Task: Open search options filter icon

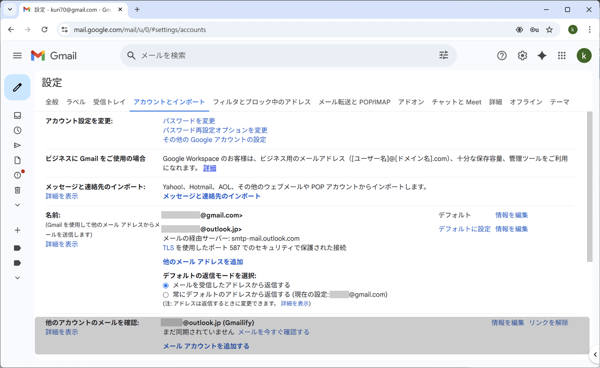Action: pyautogui.click(x=443, y=55)
